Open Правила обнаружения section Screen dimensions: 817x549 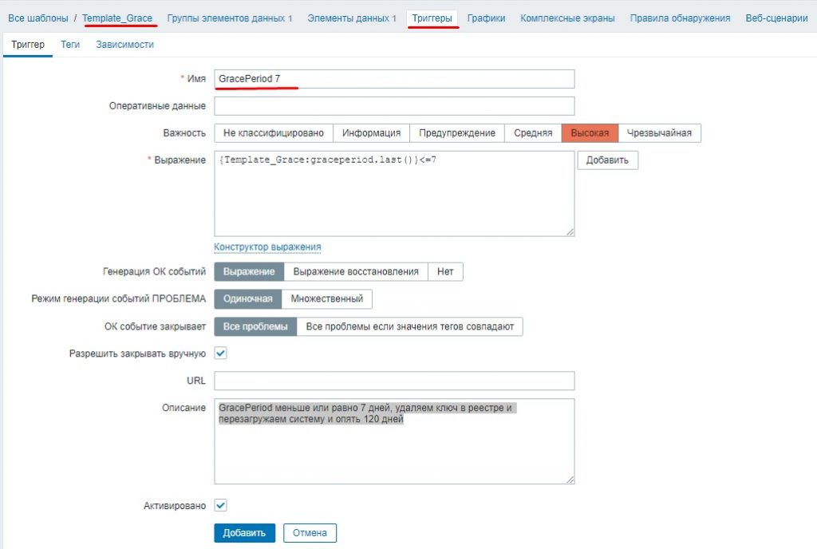click(x=680, y=18)
